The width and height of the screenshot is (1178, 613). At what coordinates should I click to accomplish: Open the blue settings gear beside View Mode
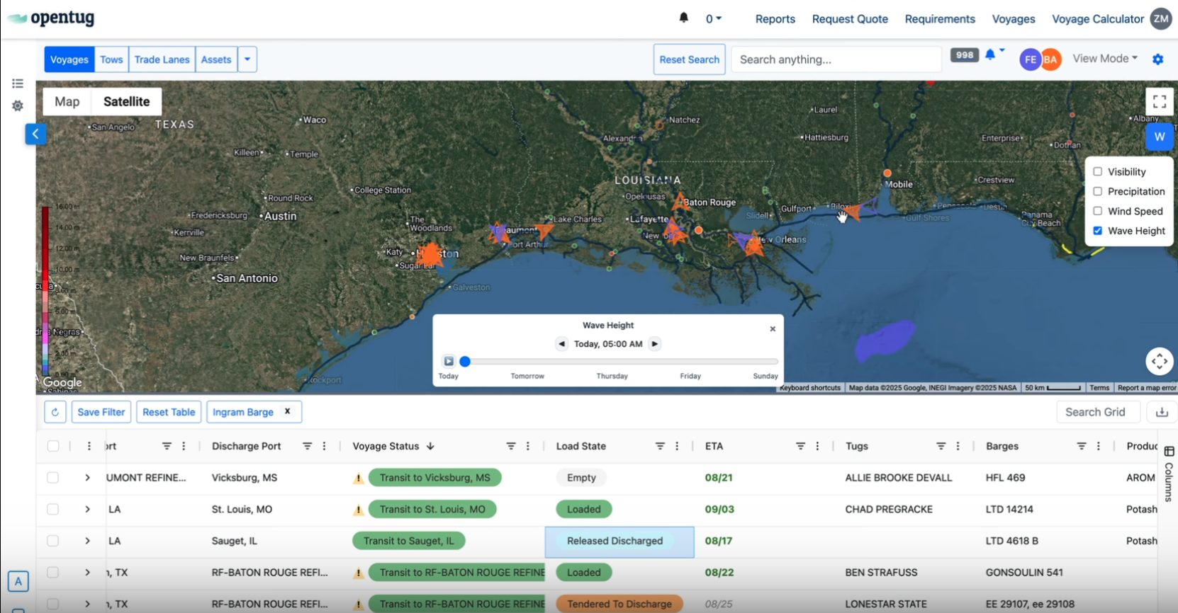pos(1158,59)
